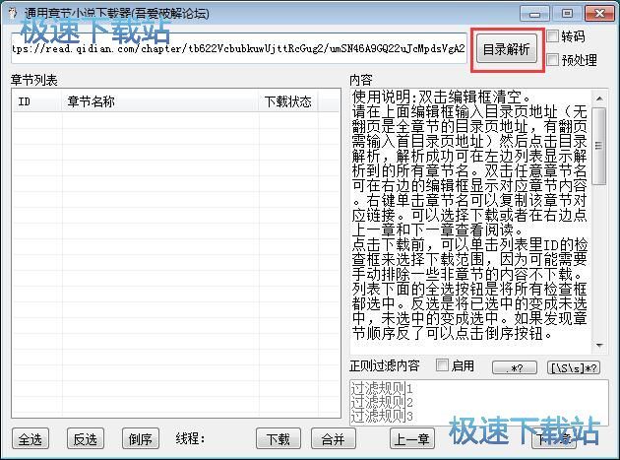
Task: Merge chapters with 合并 button
Action: (333, 438)
